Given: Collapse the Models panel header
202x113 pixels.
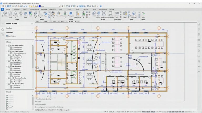Looking at the screenshot, I should pyautogui.click(x=20, y=92).
